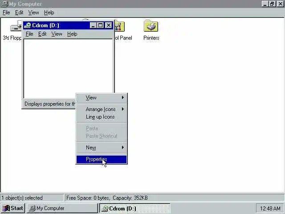Viewport: 285px width, 214px height.
Task: Click the '1 object(s) selected' status text
Action: [x=22, y=198]
